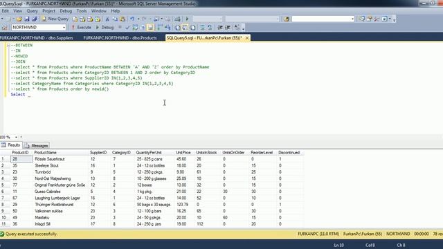The height and width of the screenshot is (249, 443).
Task: Click the green Start arrow in the standard toolbar
Action: pyautogui.click(x=187, y=19)
